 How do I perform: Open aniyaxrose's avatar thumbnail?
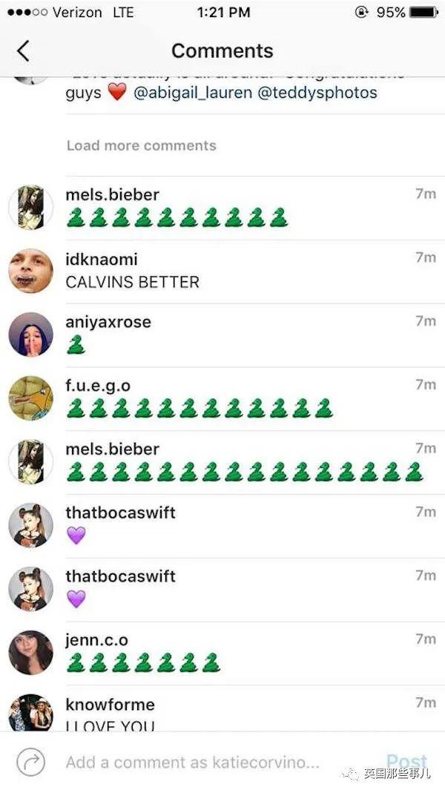(x=31, y=335)
